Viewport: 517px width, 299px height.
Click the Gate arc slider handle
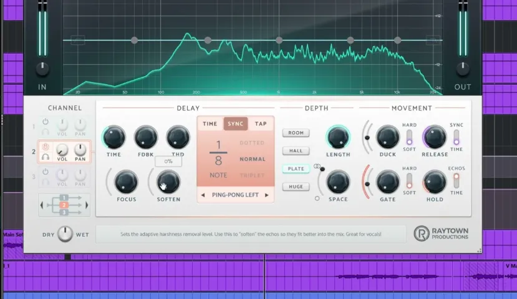pos(367,184)
